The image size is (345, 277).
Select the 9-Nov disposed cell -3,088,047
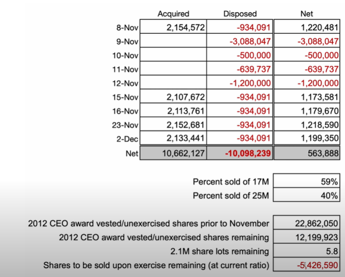(x=240, y=41)
